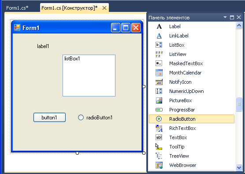
Task: Maximize the Form1 designer window
Action: [x=126, y=27]
